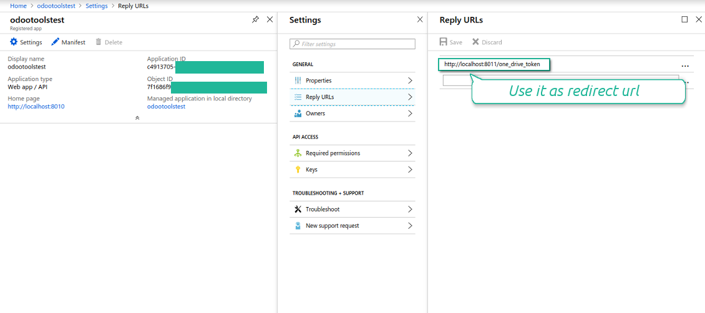Image resolution: width=705 pixels, height=313 pixels.
Task: Click the New support request icon
Action: click(x=298, y=226)
